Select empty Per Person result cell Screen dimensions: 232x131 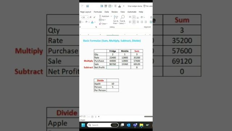click(113, 90)
